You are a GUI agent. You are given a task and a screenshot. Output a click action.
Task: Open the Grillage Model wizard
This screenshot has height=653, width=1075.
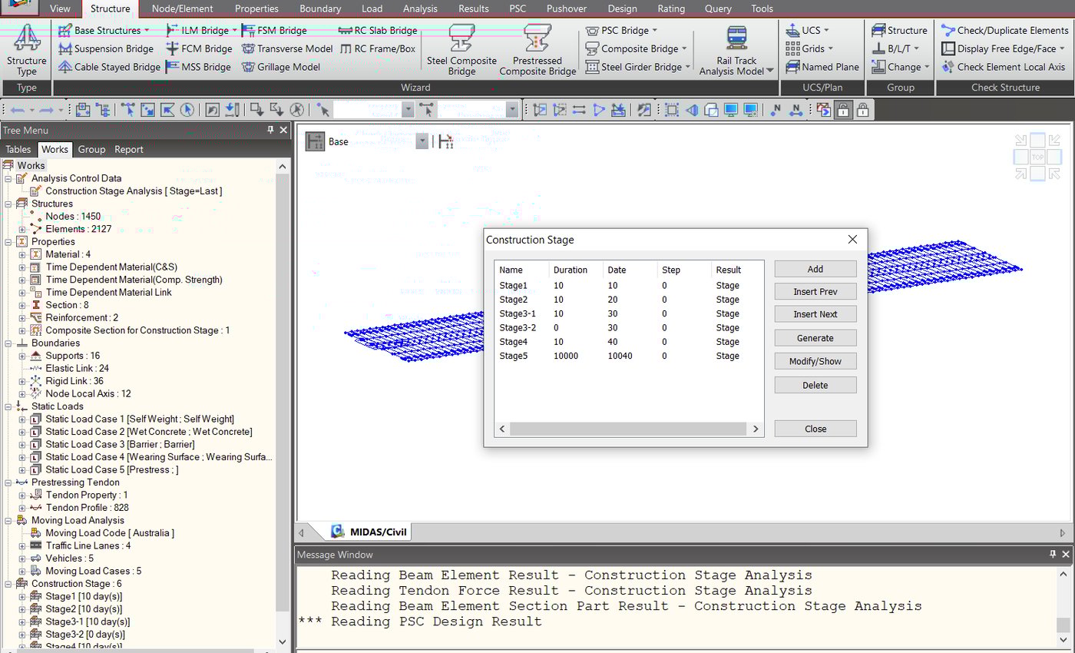(250, 67)
